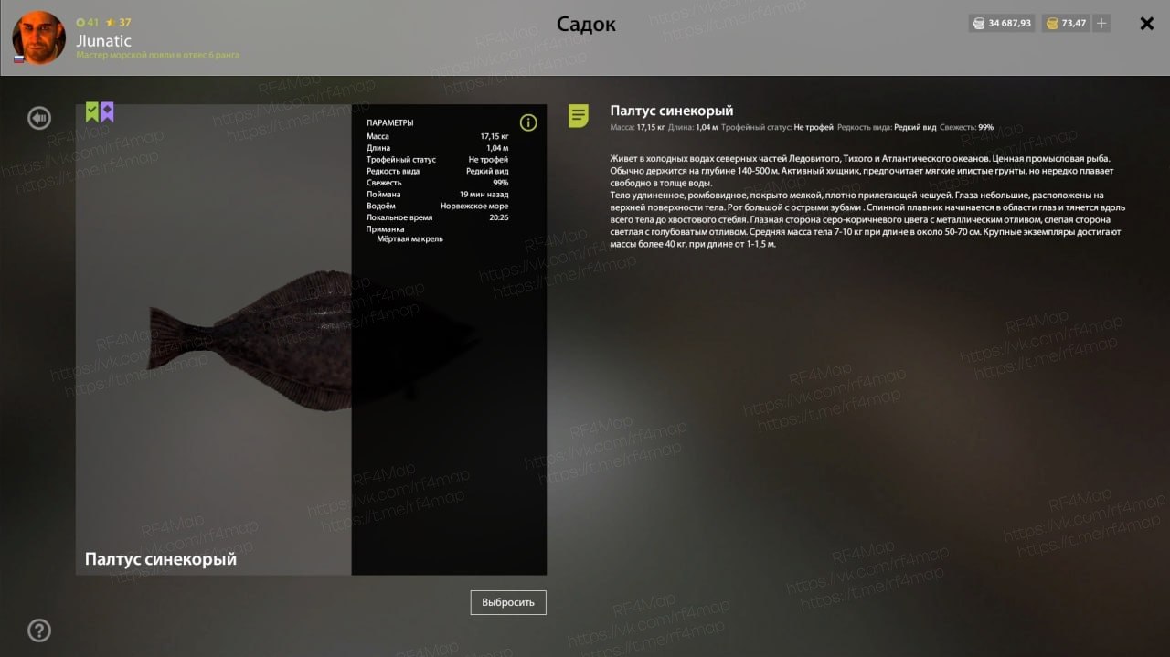Click the purple star bookmark badge
1170x657 pixels.
107,112
